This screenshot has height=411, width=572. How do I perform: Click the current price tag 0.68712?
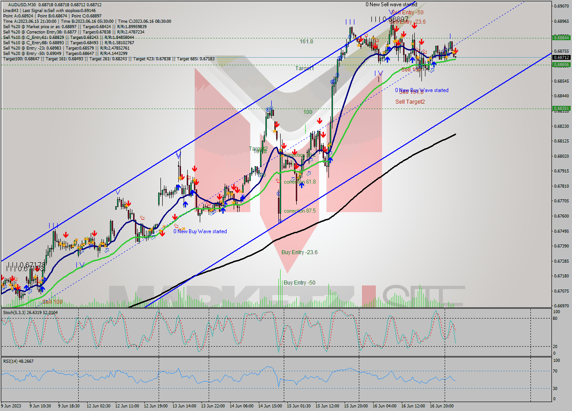click(x=561, y=58)
